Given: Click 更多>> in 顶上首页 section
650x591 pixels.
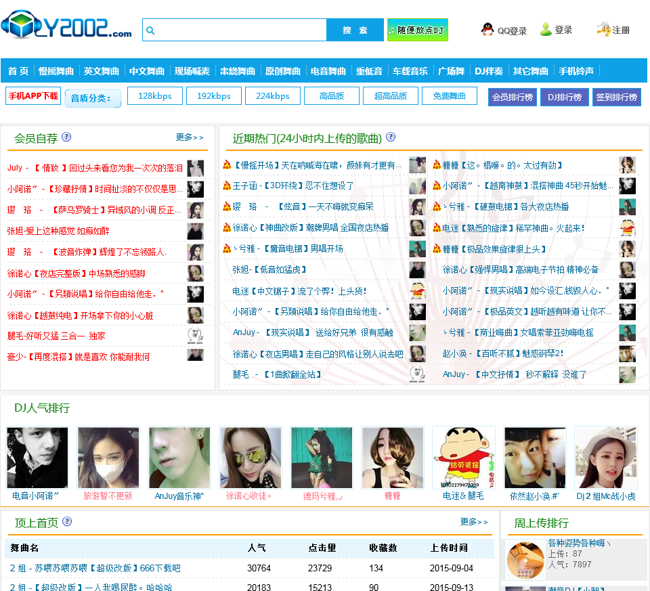Looking at the screenshot, I should click(474, 522).
